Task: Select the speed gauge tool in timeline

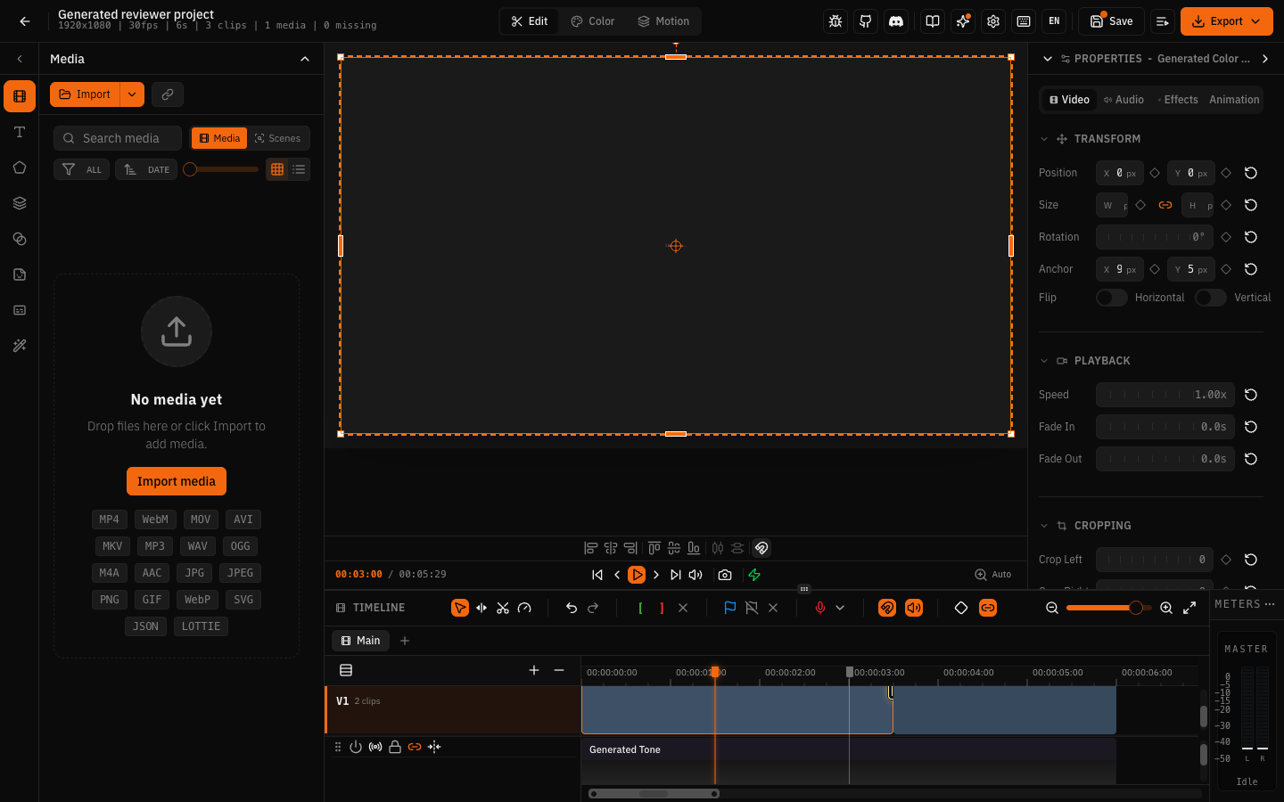Action: 524,608
